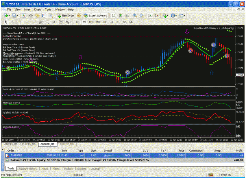The height and width of the screenshot is (178, 246).
Task: Click the Zoom In magnifier icon
Action: (135, 15)
